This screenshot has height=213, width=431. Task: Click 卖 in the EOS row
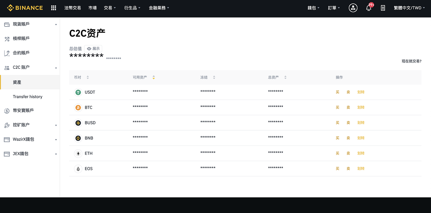tap(348, 169)
